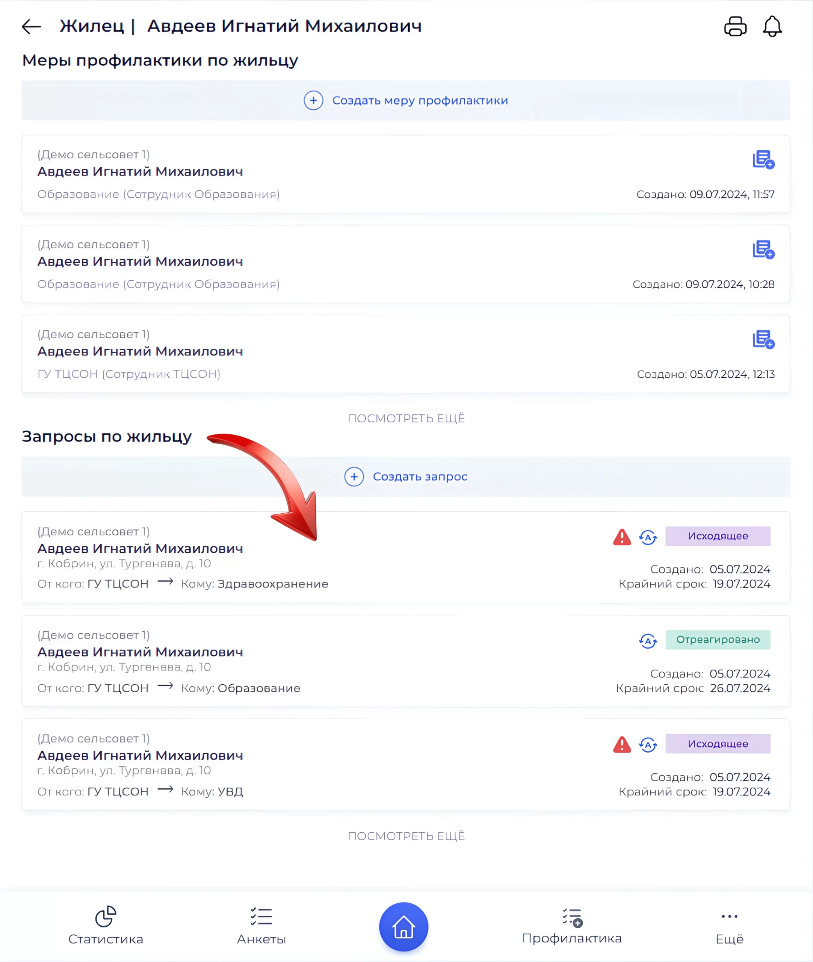
Task: Click Исходящее badge on УВД request
Action: click(x=718, y=744)
